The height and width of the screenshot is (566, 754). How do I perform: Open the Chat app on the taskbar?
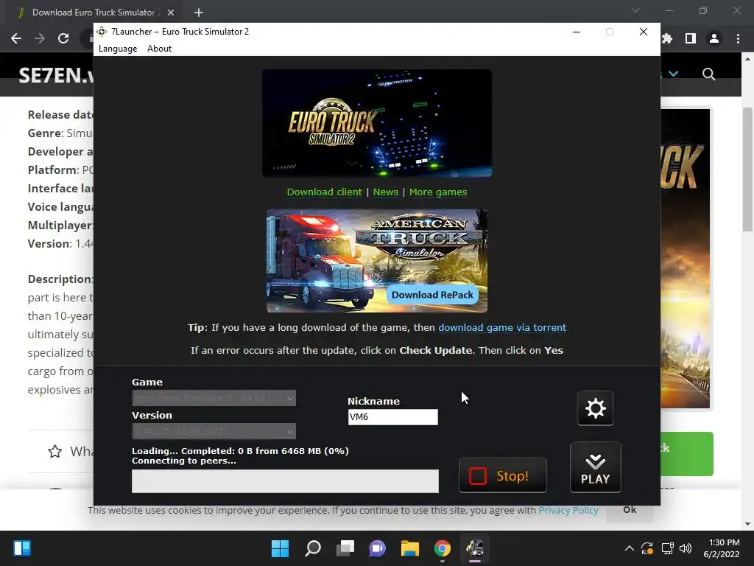click(x=378, y=548)
